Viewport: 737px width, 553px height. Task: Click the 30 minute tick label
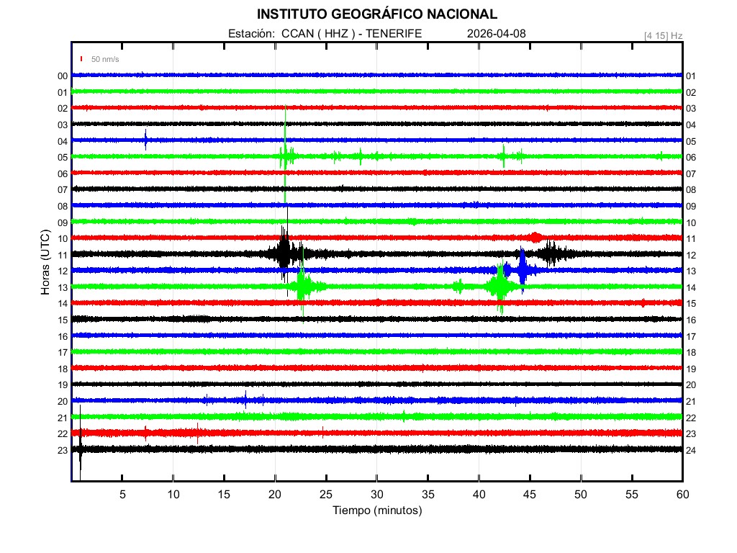click(377, 495)
